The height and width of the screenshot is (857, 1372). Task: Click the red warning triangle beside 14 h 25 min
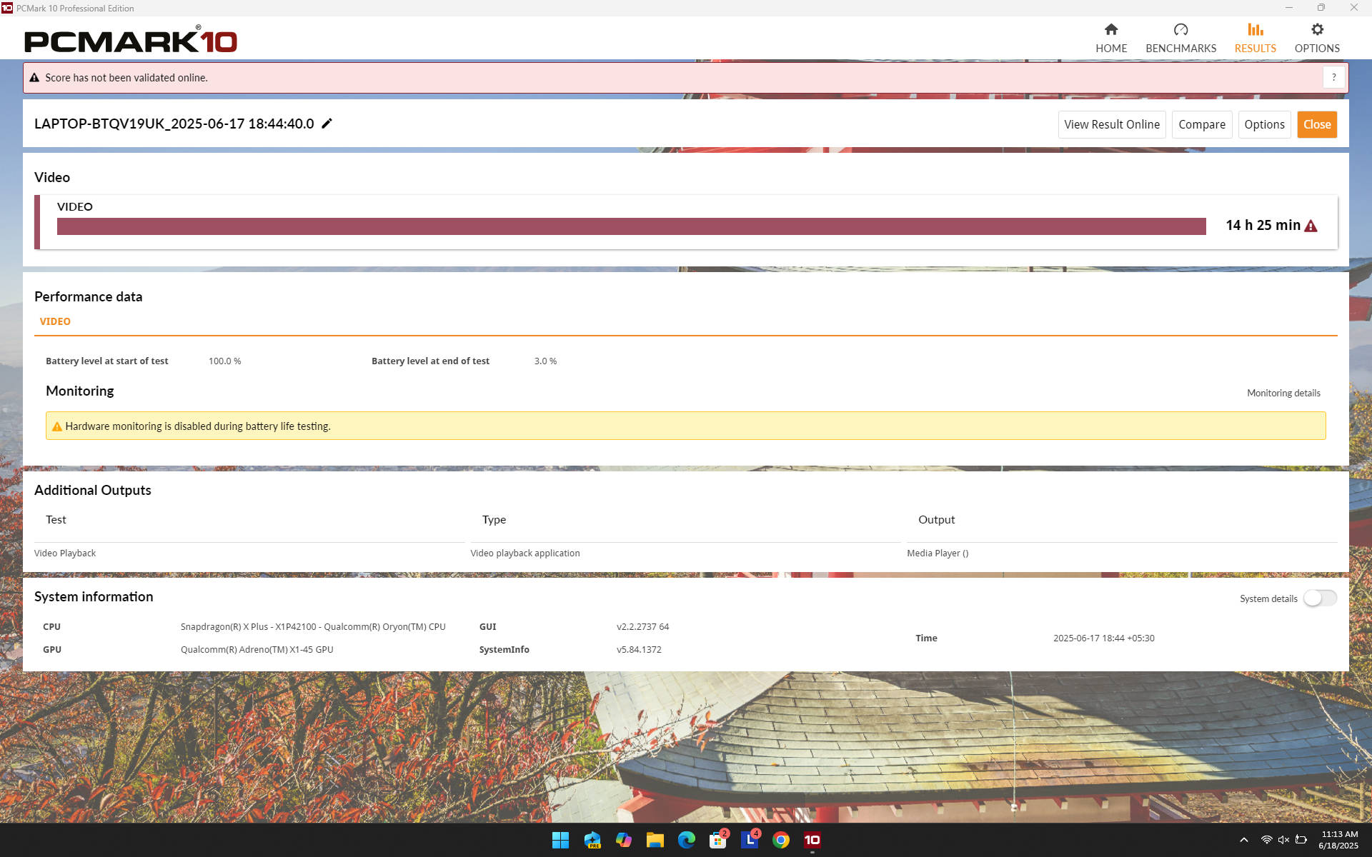[x=1311, y=226]
